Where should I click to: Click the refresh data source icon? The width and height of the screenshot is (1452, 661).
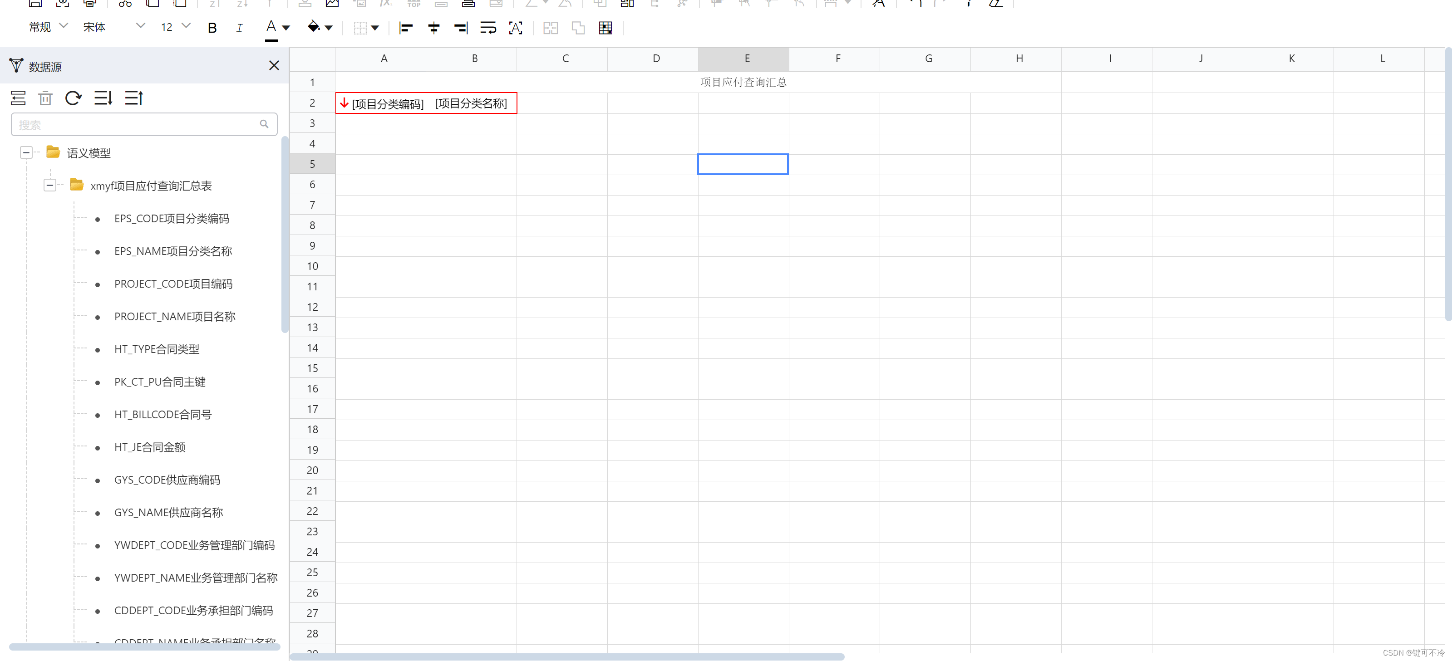coord(73,98)
